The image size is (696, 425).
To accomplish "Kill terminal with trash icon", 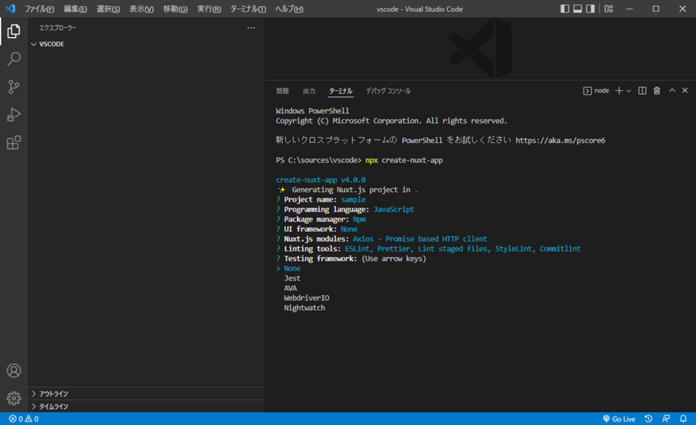I will coord(657,91).
